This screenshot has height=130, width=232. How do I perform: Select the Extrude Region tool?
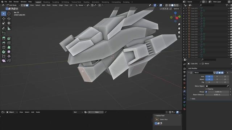click(x=4, y=39)
